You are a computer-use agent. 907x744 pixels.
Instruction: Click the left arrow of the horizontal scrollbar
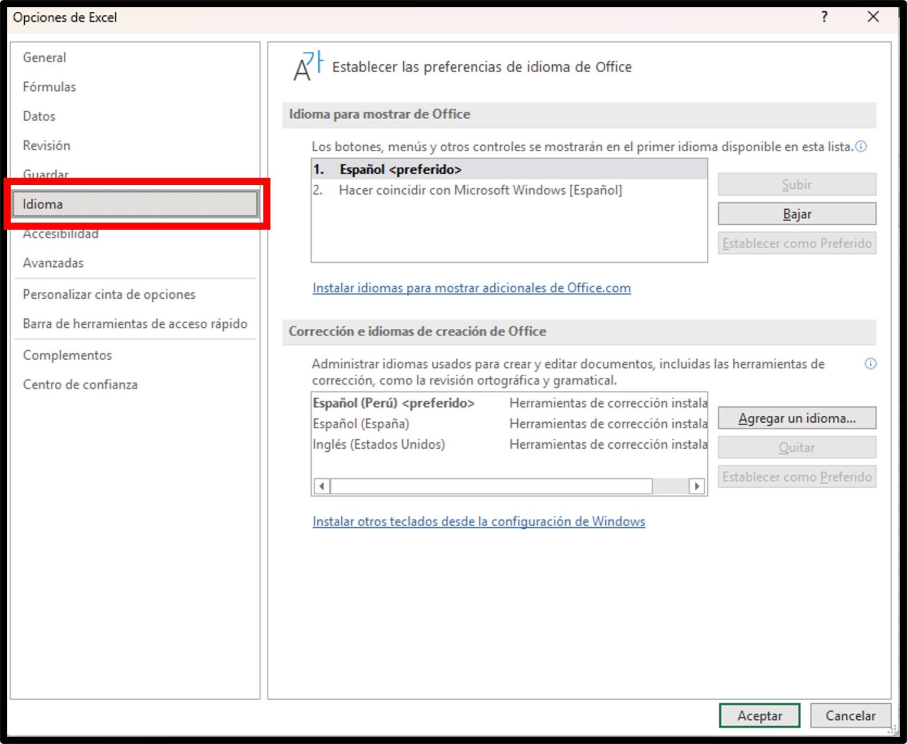[x=321, y=486]
